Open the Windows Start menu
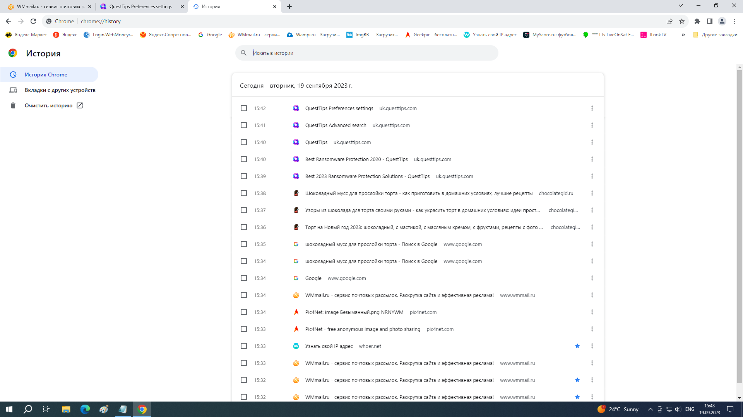This screenshot has width=743, height=417. [9, 409]
